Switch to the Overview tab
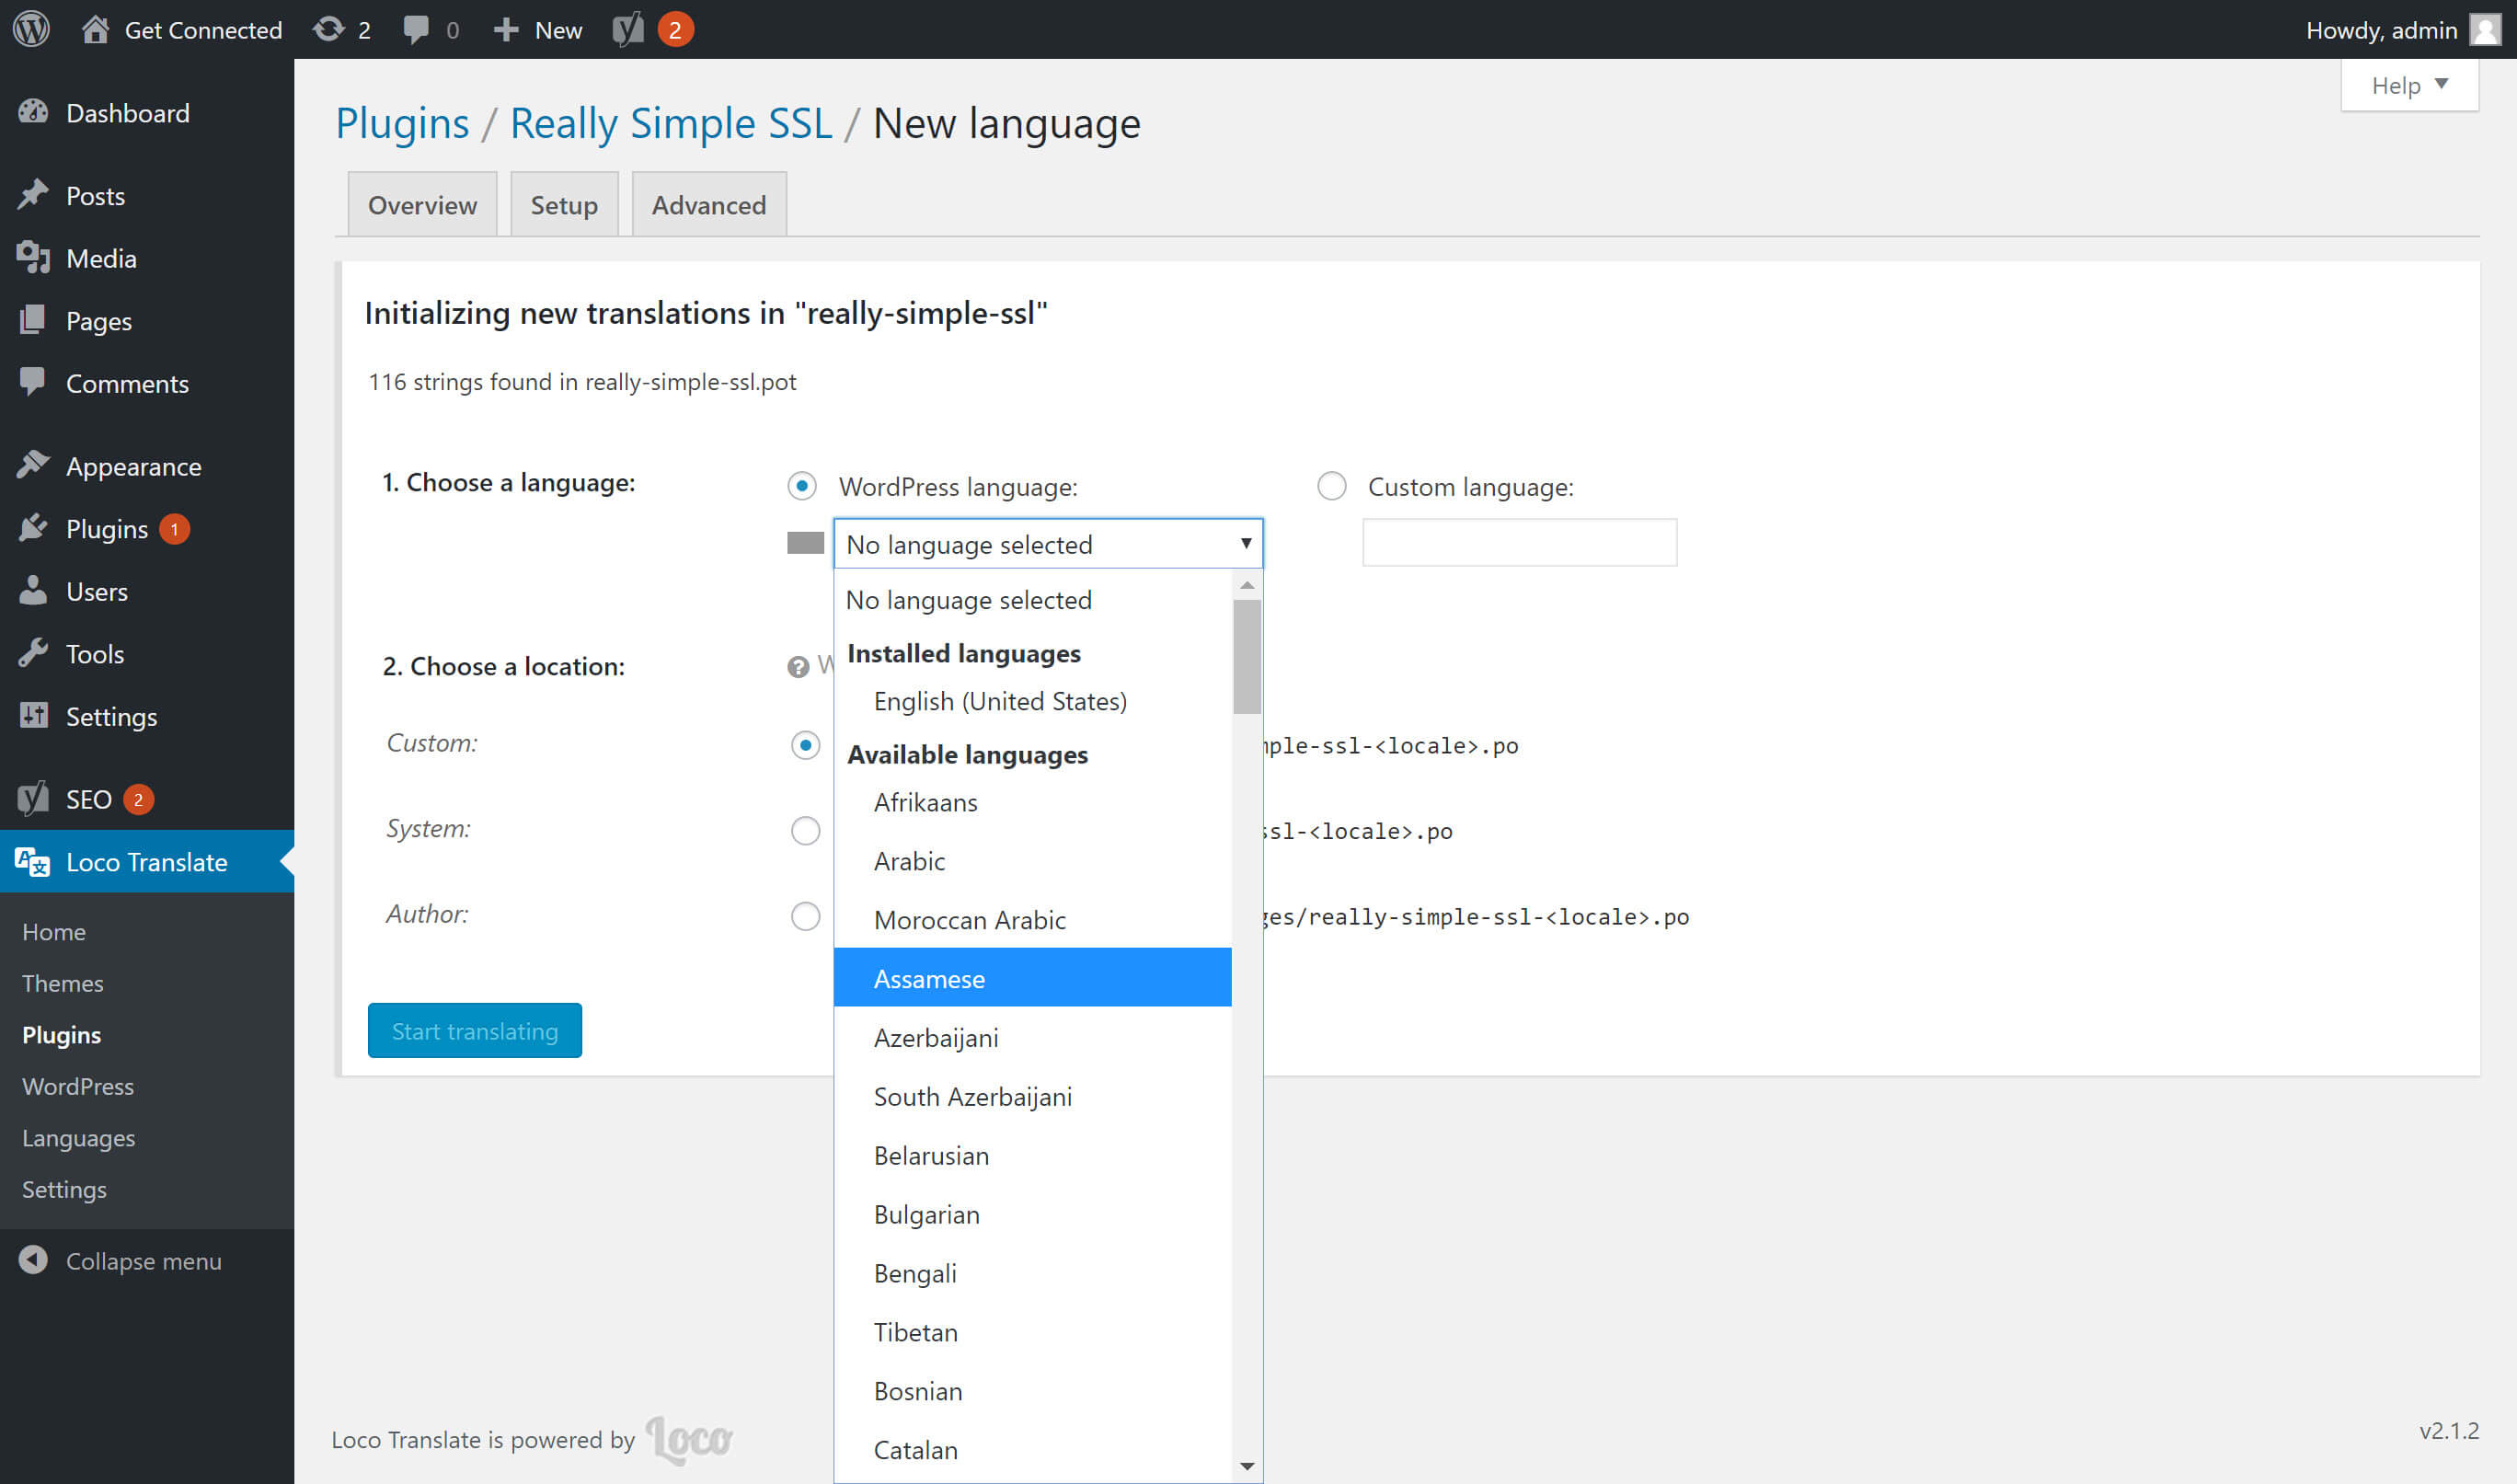This screenshot has height=1484, width=2517. click(422, 205)
